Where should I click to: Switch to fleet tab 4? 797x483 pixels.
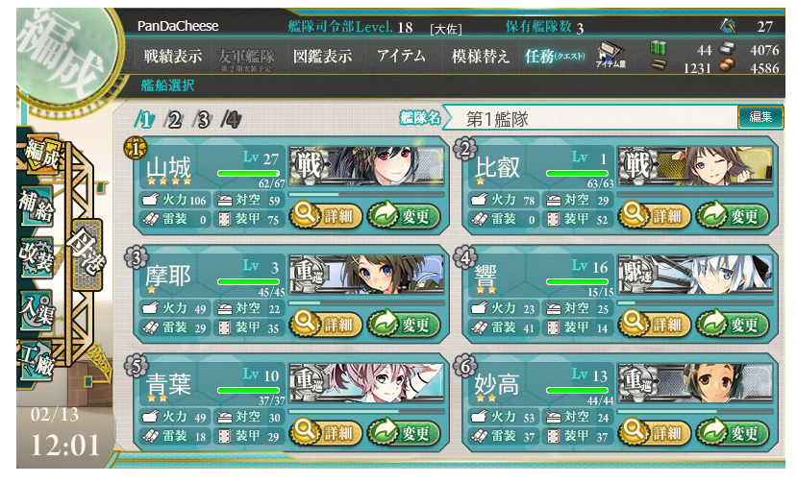click(232, 120)
